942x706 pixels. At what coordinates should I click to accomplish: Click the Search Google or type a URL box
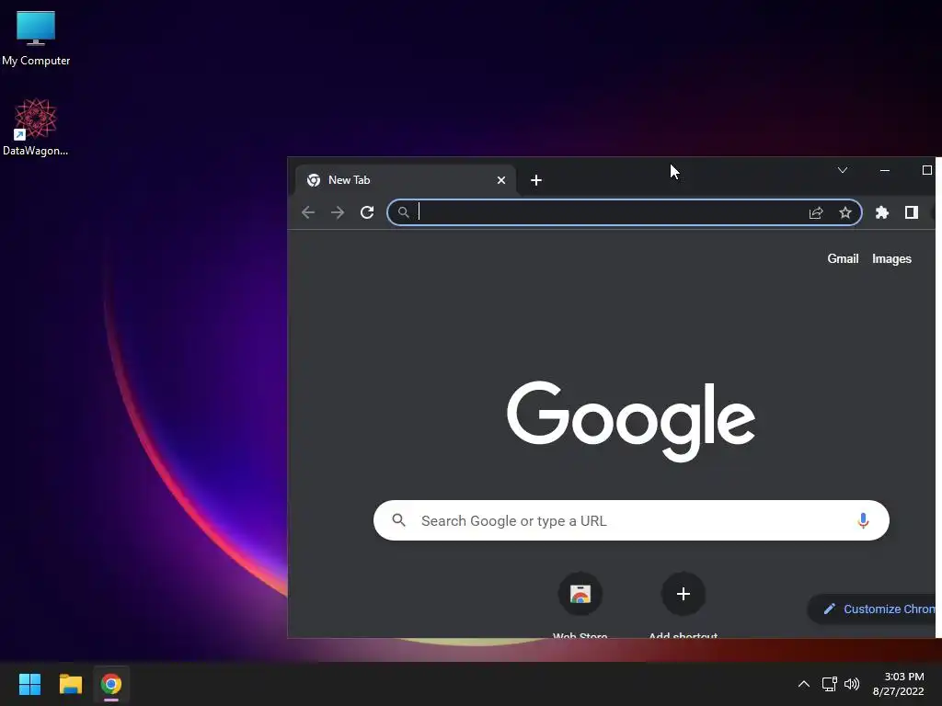click(x=631, y=520)
